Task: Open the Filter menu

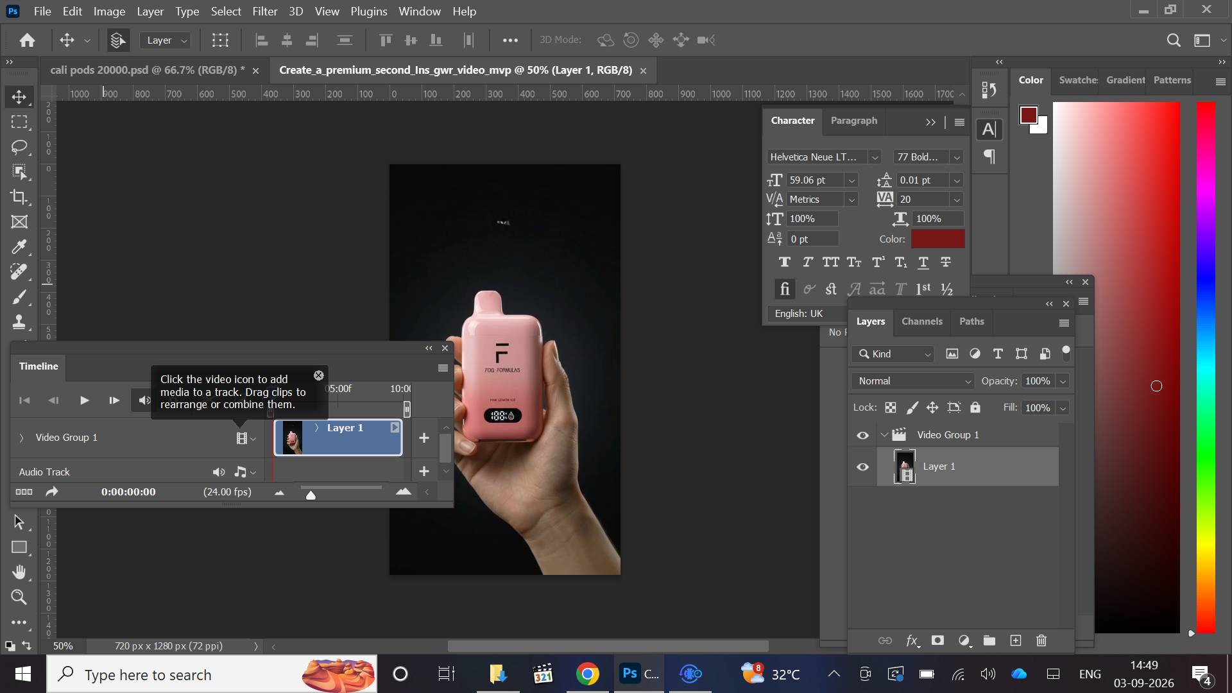Action: click(264, 11)
